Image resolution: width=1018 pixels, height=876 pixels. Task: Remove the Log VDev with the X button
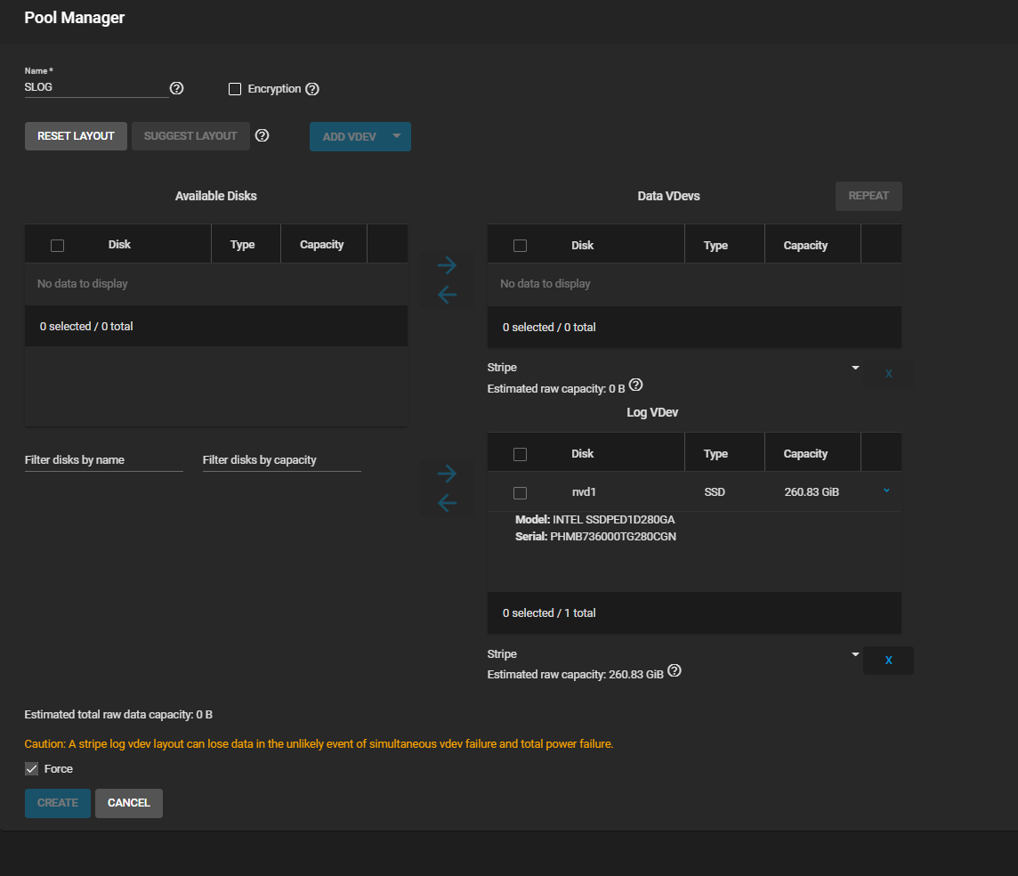coord(888,661)
